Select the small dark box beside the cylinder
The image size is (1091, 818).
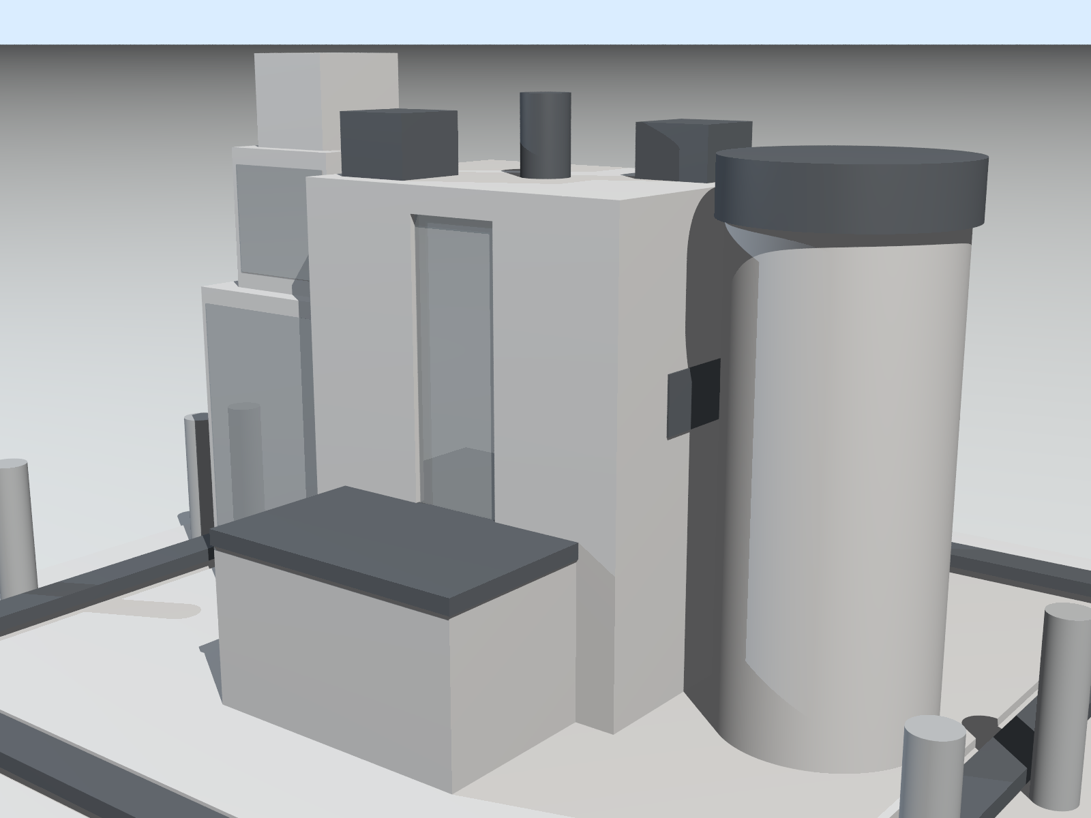pos(693,399)
